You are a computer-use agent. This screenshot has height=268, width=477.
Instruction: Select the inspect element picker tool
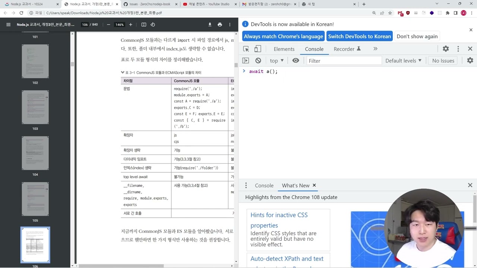[x=246, y=49]
